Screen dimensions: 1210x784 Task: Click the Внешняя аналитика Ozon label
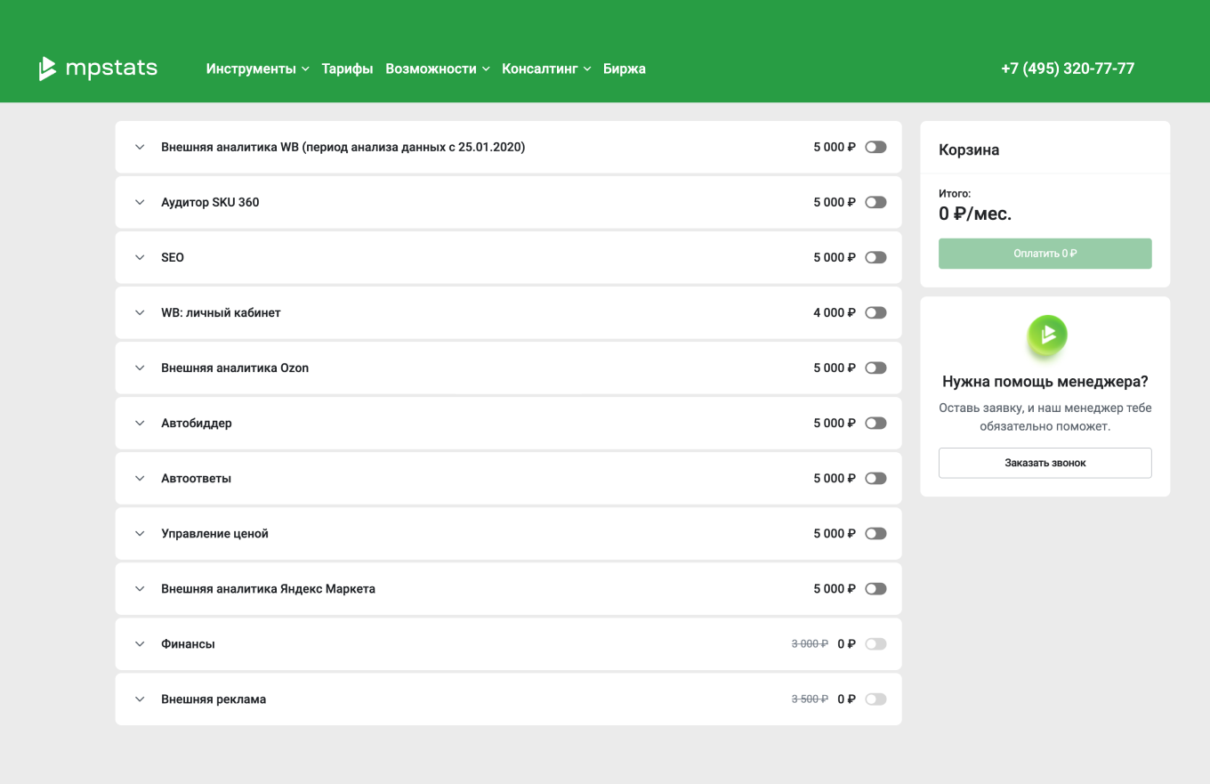[x=235, y=368]
